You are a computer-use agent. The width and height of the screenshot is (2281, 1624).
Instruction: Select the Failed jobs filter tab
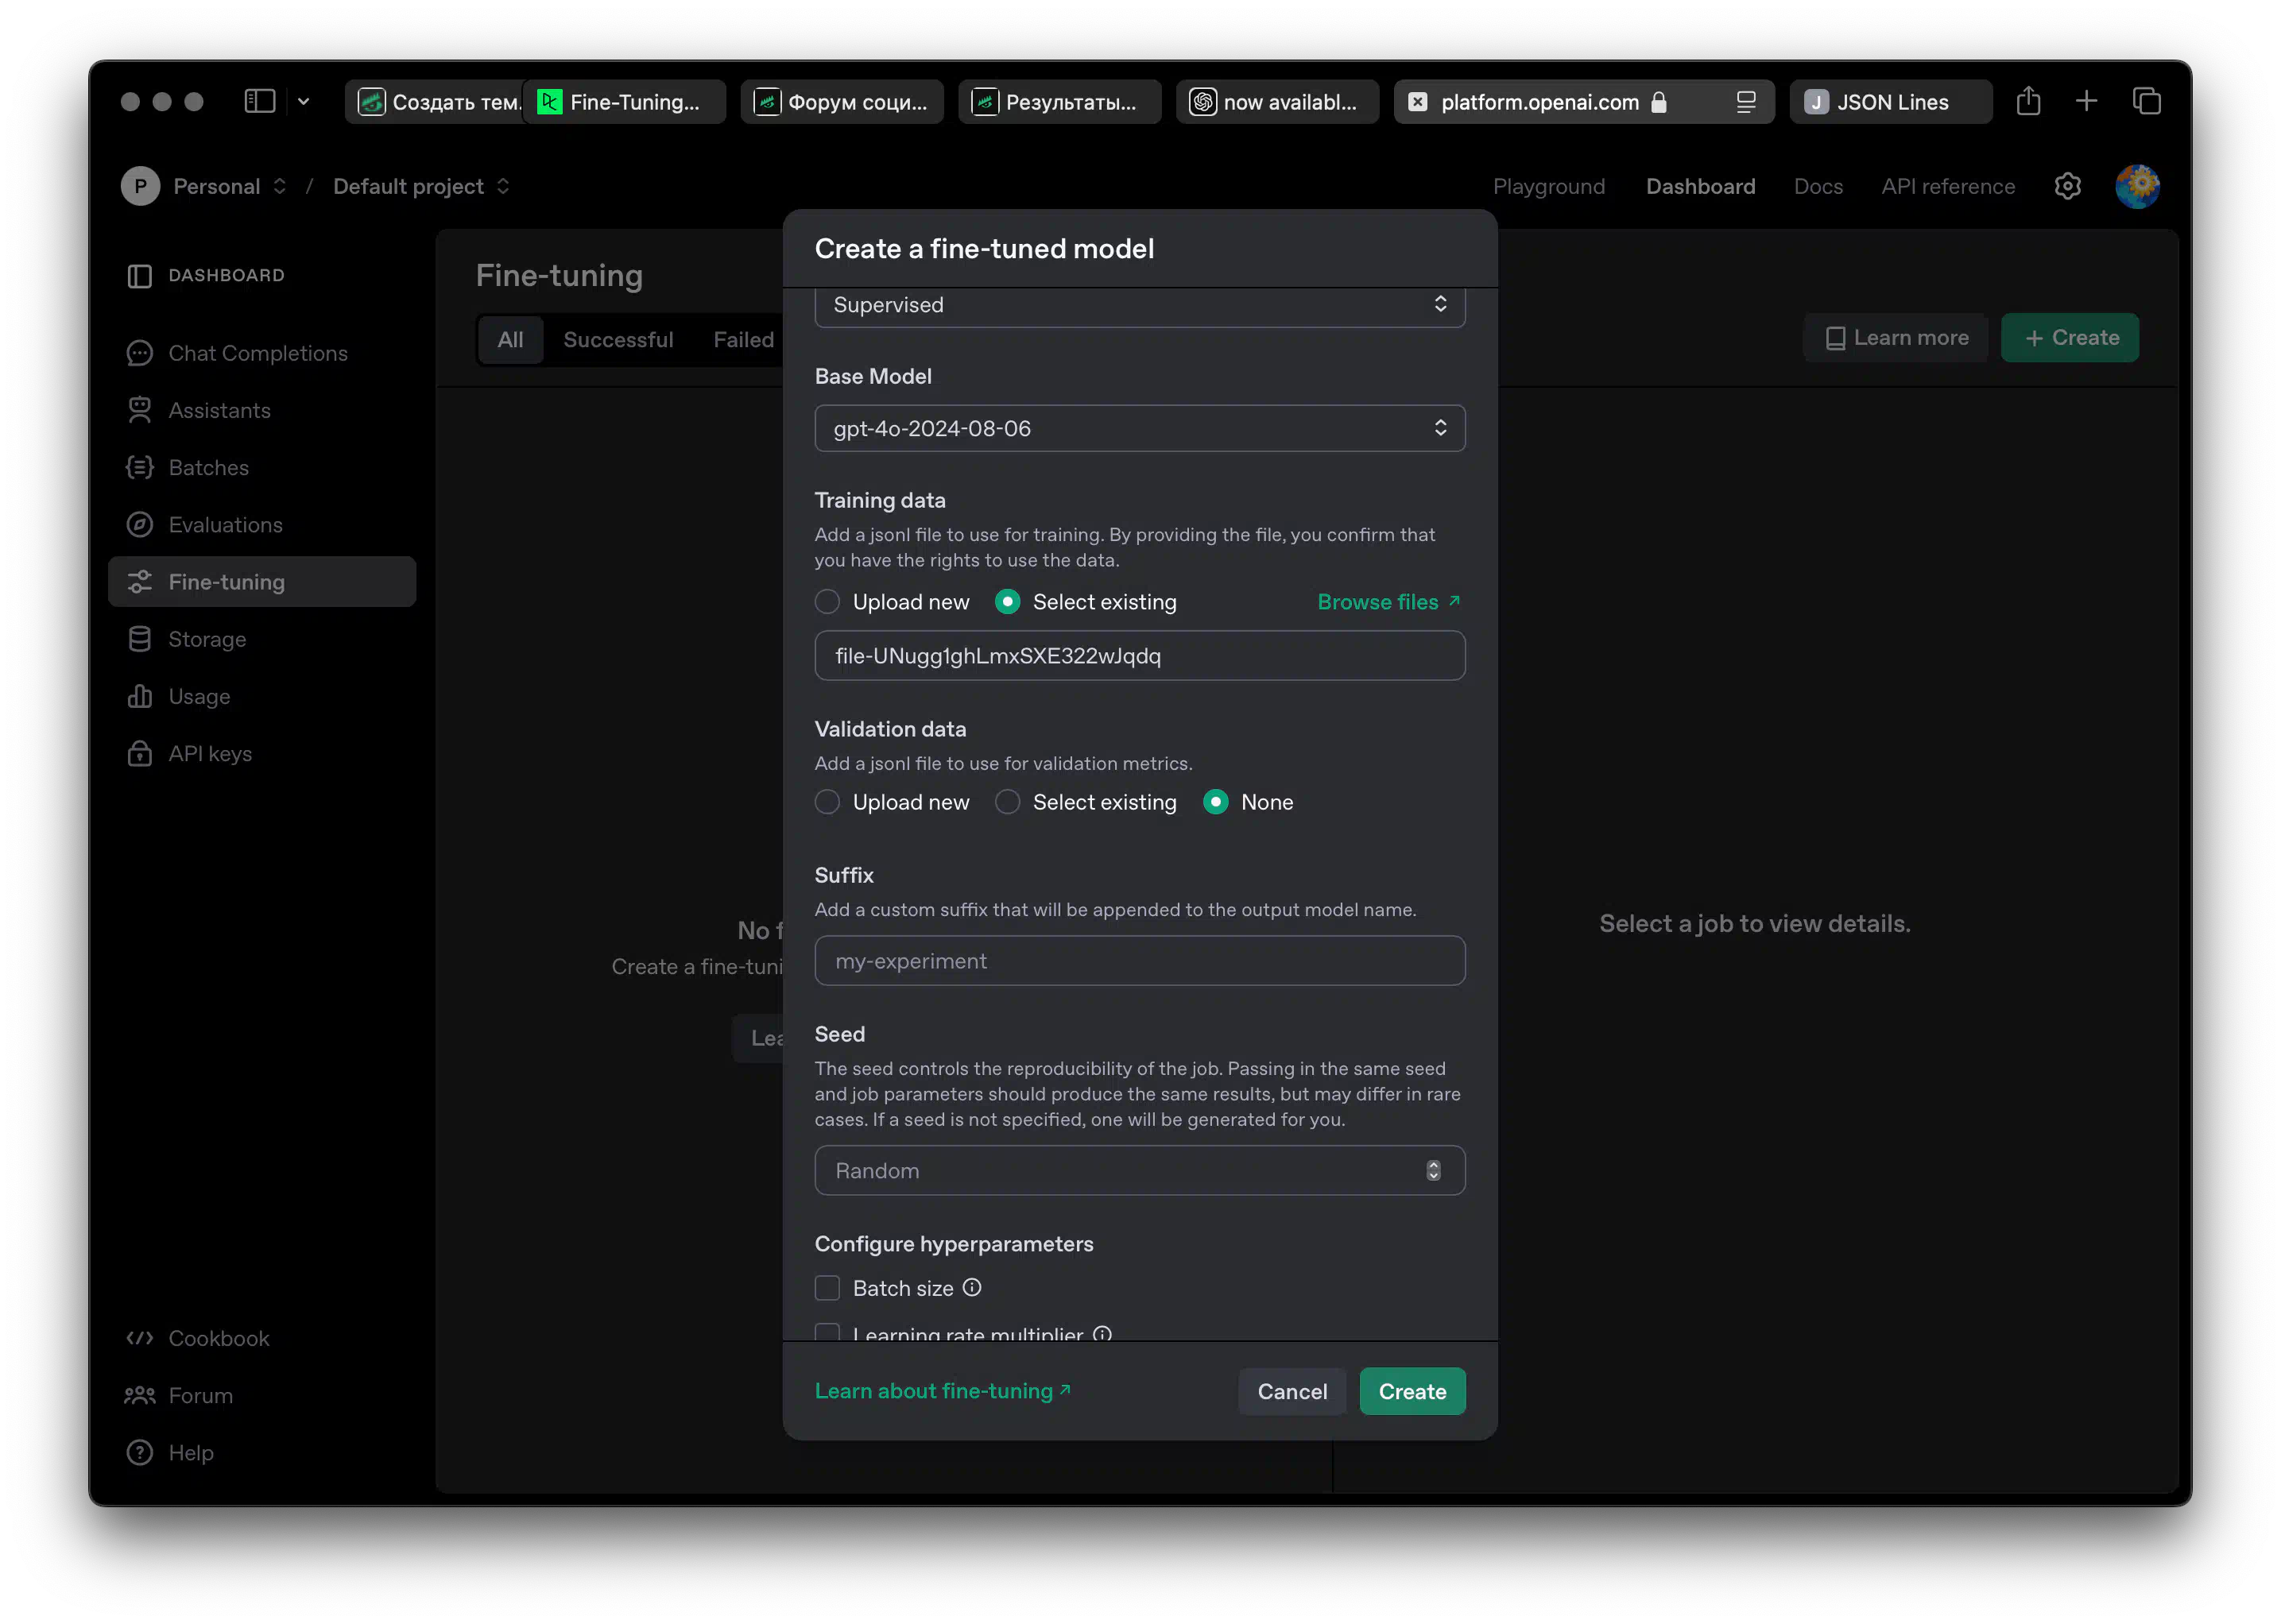tap(742, 339)
